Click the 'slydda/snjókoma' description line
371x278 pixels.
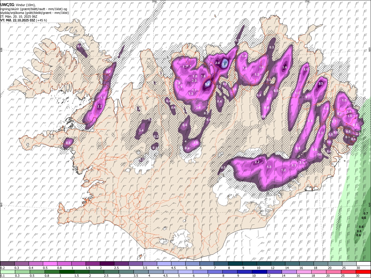[x=34, y=13]
